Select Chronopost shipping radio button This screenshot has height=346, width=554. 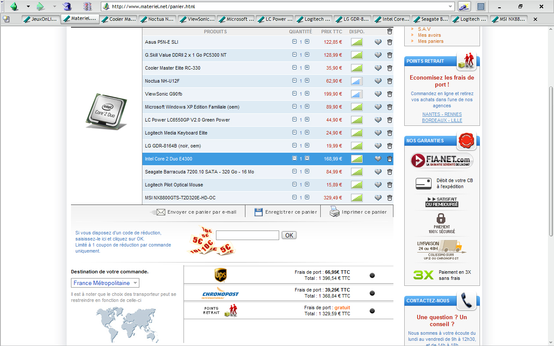tap(372, 293)
